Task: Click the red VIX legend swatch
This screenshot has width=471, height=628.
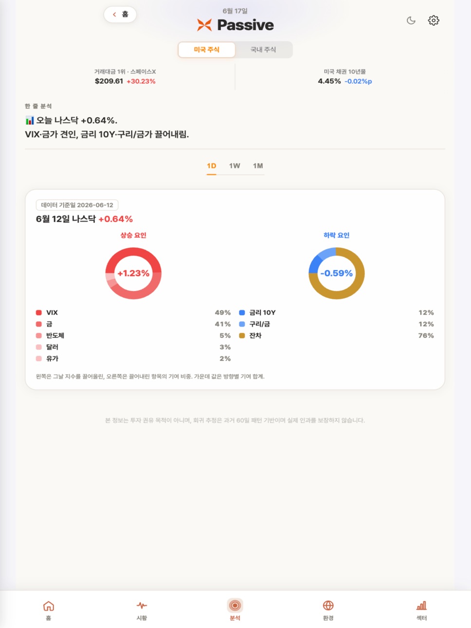Action: [x=39, y=313]
